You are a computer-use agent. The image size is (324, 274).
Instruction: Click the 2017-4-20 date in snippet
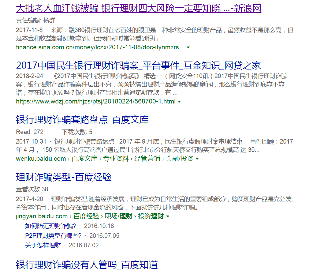(29, 199)
